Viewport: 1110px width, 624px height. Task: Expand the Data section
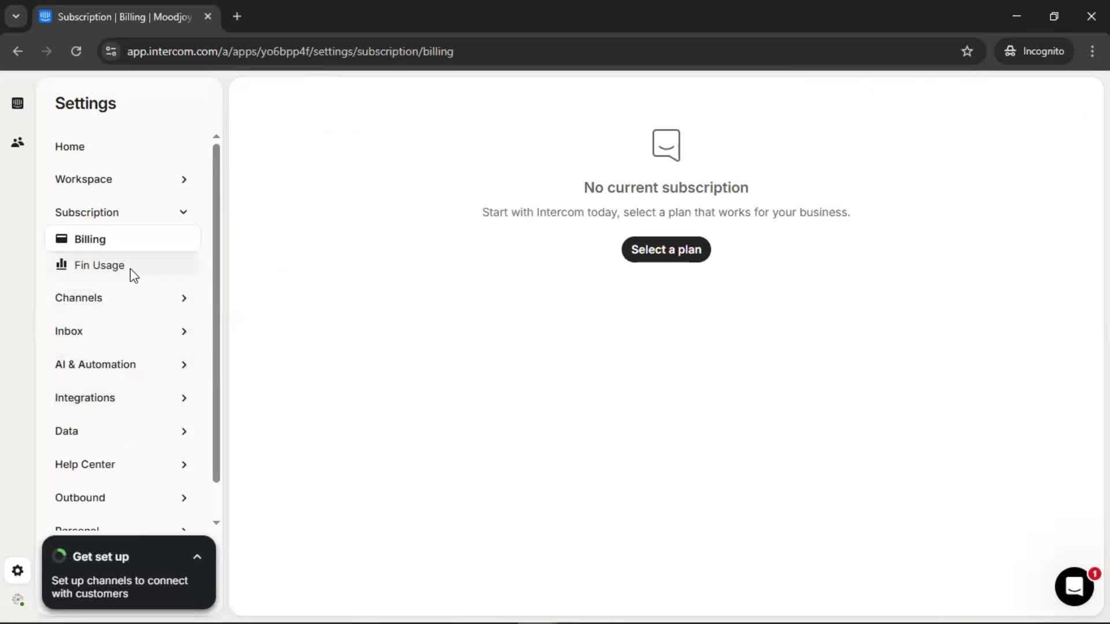pyautogui.click(x=121, y=431)
